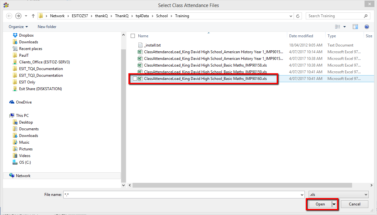Open the view options dropdown arrow
The image size is (377, 215).
345,27
